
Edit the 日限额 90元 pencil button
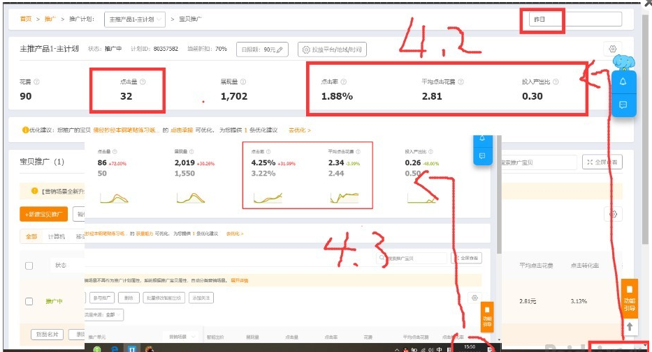(262, 49)
